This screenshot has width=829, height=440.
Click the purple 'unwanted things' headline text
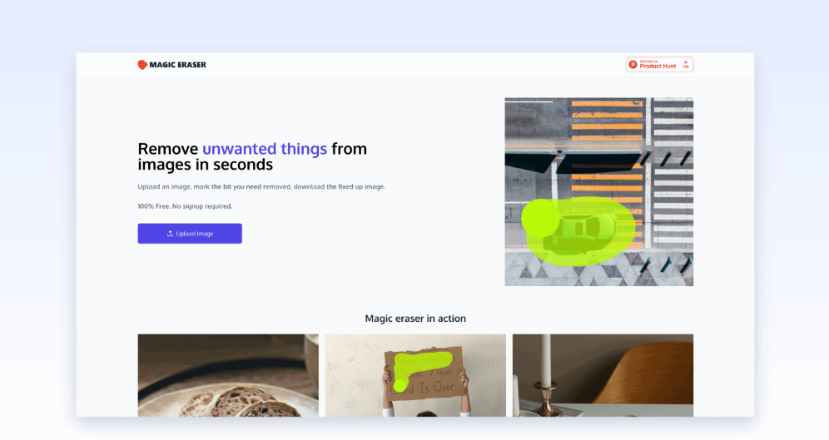(265, 148)
